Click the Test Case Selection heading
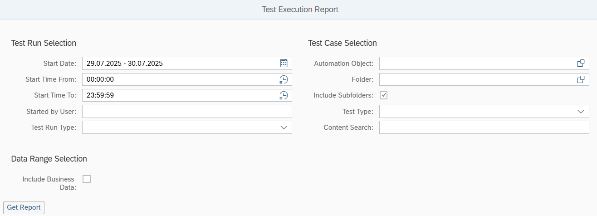Viewport: 597px width, 216px height. (342, 43)
